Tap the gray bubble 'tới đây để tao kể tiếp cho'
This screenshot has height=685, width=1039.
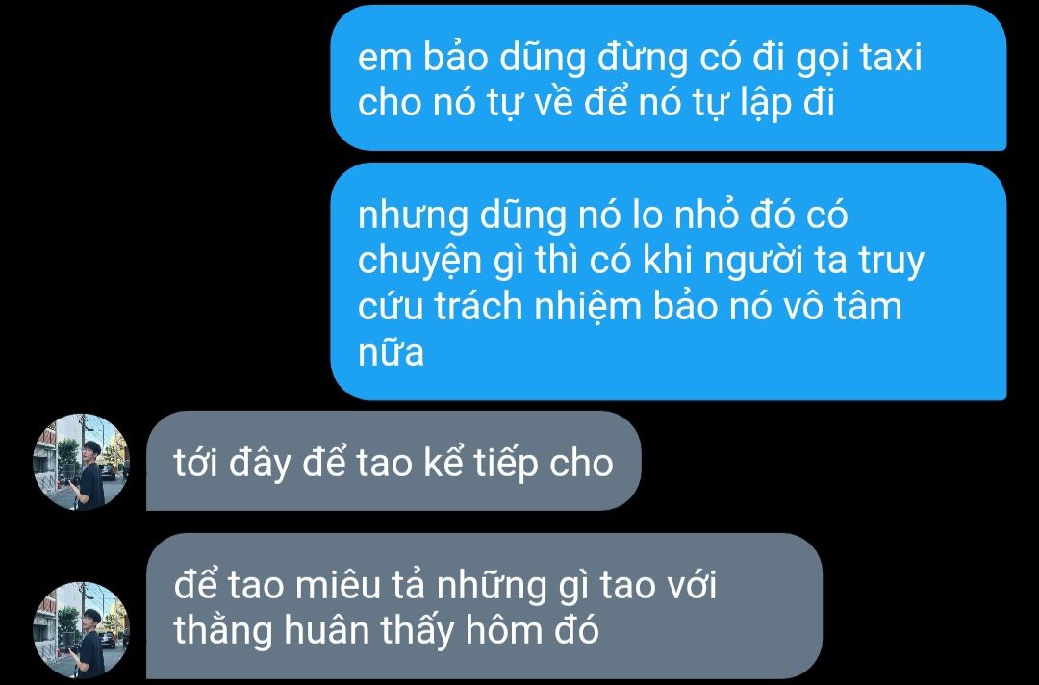click(393, 461)
